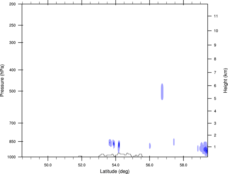Pick the 8 km height label
The width and height of the screenshot is (228, 174).
pyautogui.click(x=215, y=59)
